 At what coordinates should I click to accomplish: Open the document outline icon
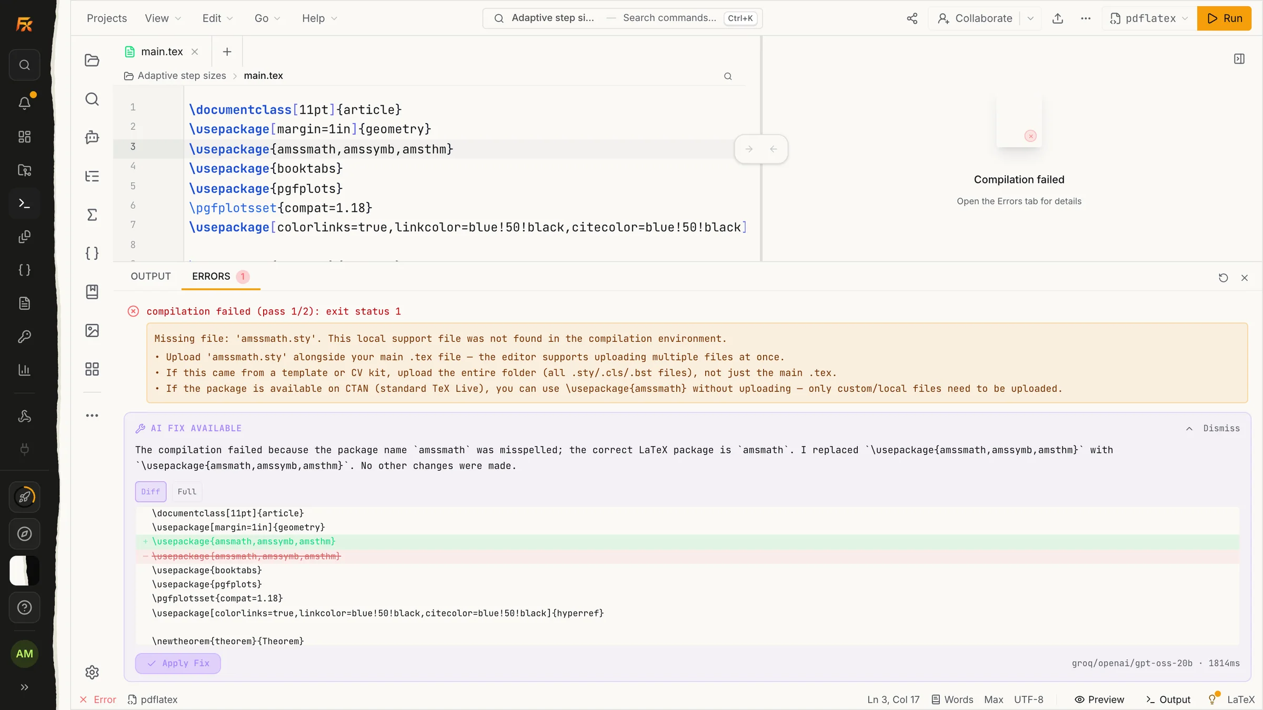pos(92,176)
